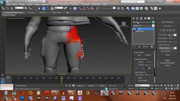Viewport: 180px width, 101px height.
Task: Switch to the Object Paint ribbon tab
Action: coord(56,12)
